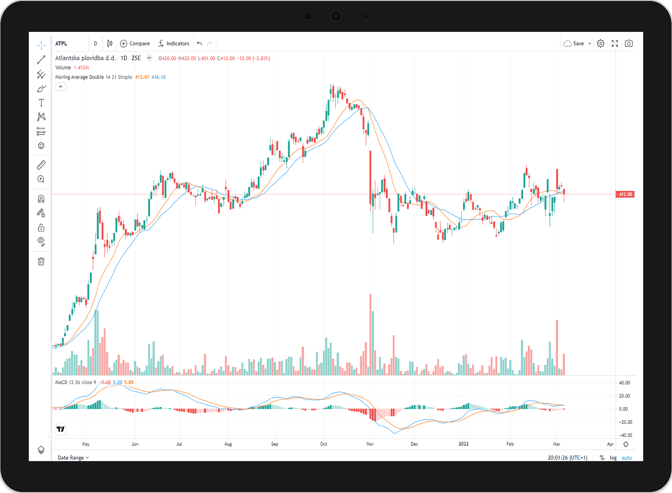Open chart settings gear
The image size is (672, 493).
[x=601, y=44]
